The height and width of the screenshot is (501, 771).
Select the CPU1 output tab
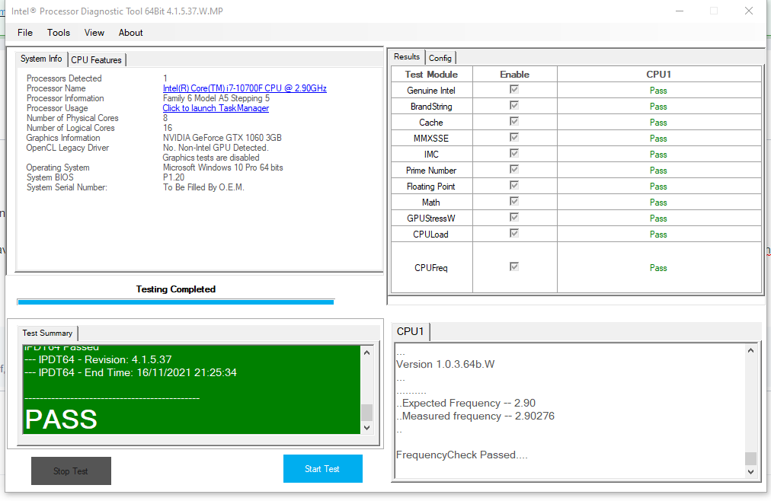coord(411,331)
